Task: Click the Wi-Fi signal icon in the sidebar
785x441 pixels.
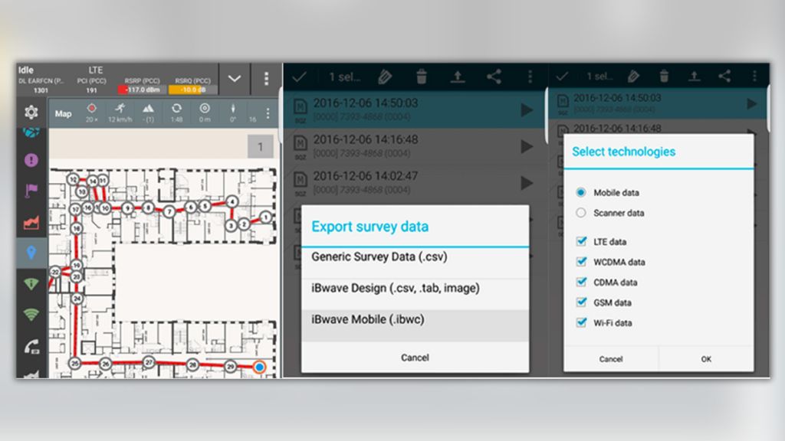Action: pyautogui.click(x=30, y=313)
